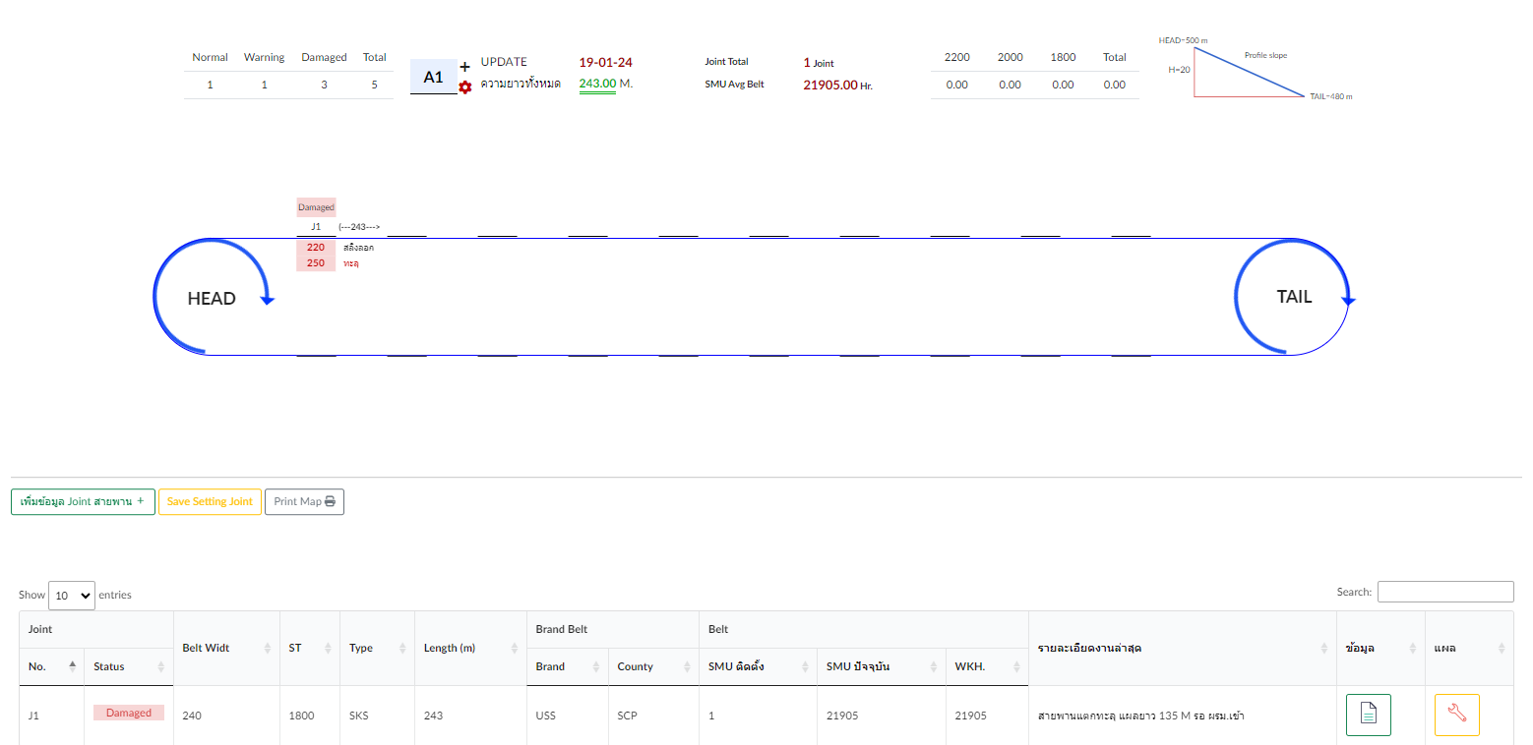1533x745 pixels.
Task: Click the J1 joint marker on belt
Action: (x=315, y=227)
